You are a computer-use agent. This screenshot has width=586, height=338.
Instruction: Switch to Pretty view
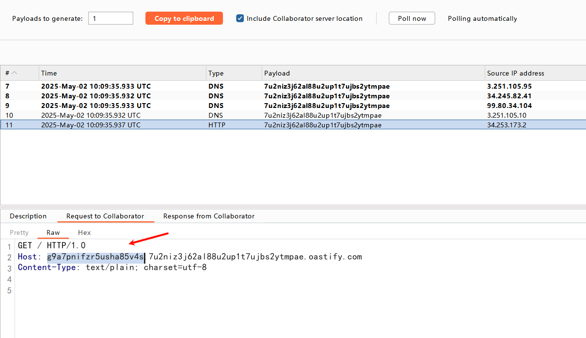[x=19, y=232]
